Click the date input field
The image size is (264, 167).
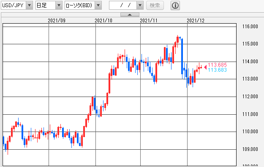coord(123,5)
